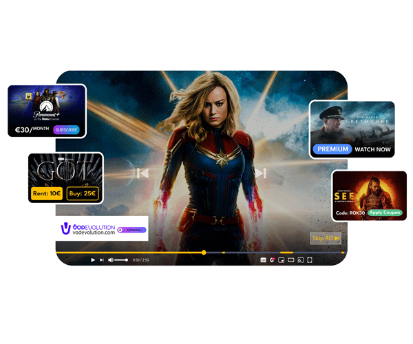Enter fullscreen with the fullscreen icon
The image size is (413, 344).
pos(310,260)
